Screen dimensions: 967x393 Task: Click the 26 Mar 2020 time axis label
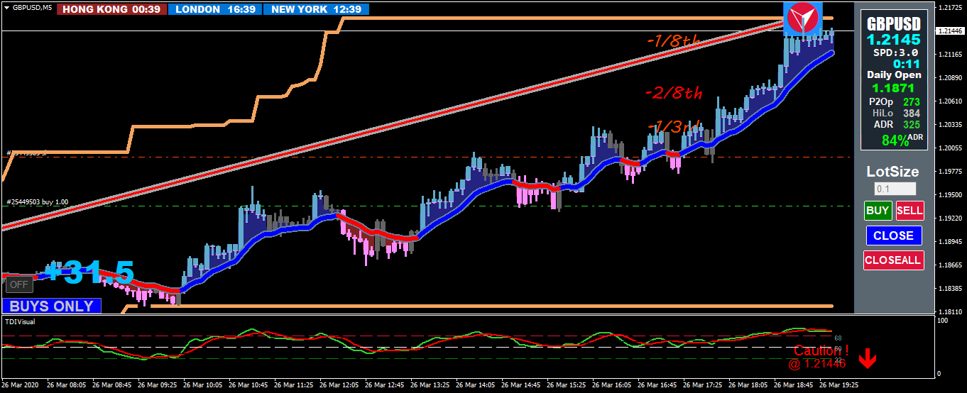20,385
